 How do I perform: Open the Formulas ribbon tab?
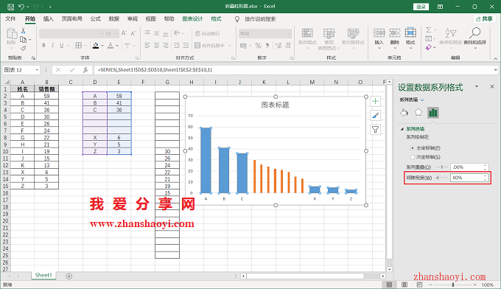pos(96,19)
